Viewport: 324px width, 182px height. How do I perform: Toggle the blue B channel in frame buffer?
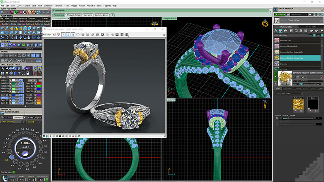click(x=73, y=34)
